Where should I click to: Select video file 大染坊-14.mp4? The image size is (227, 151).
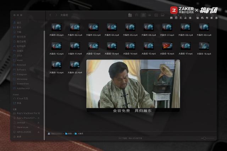130,49
